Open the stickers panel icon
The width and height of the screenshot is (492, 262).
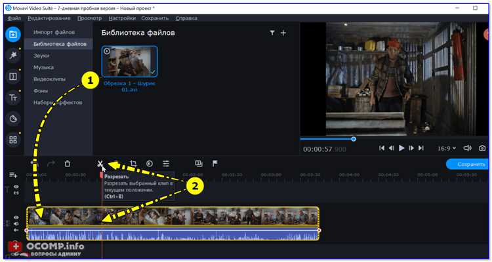click(13, 119)
